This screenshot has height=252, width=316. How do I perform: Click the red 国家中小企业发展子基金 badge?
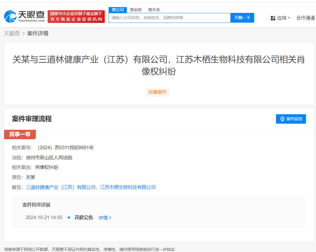point(76,16)
